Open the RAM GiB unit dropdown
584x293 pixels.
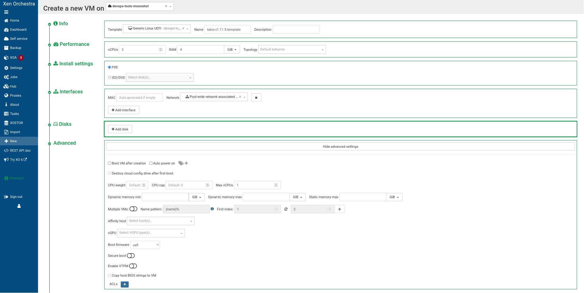[x=231, y=49]
